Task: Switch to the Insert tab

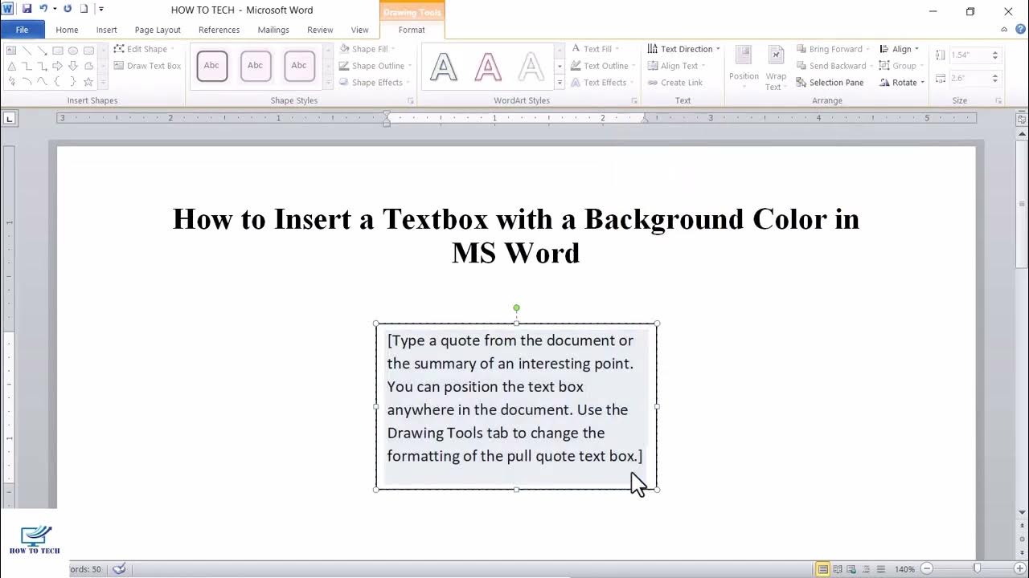Action: (x=107, y=30)
